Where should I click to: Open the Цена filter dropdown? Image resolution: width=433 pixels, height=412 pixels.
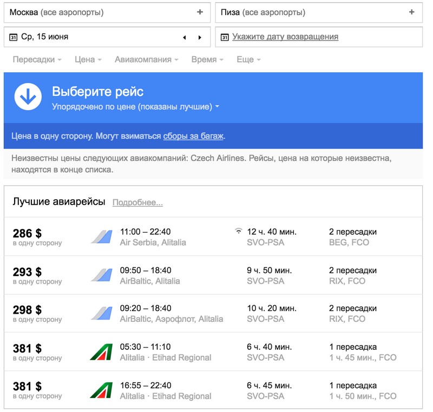pyautogui.click(x=88, y=59)
